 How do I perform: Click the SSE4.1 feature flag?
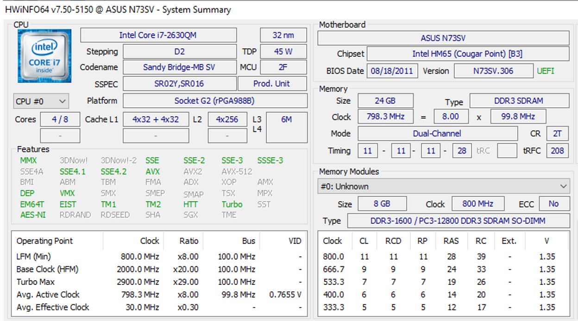coord(73,172)
